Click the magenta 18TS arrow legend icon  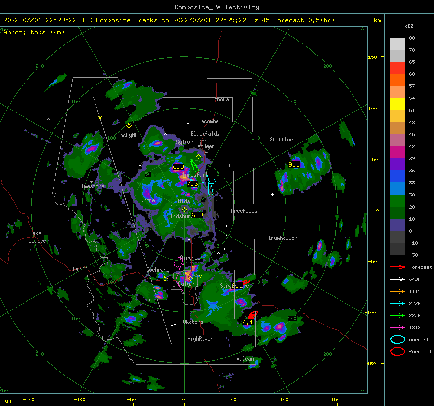397,328
